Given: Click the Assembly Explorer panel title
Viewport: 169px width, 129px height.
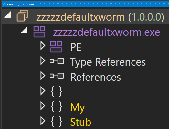Looking at the screenshot, I should tap(19, 4).
